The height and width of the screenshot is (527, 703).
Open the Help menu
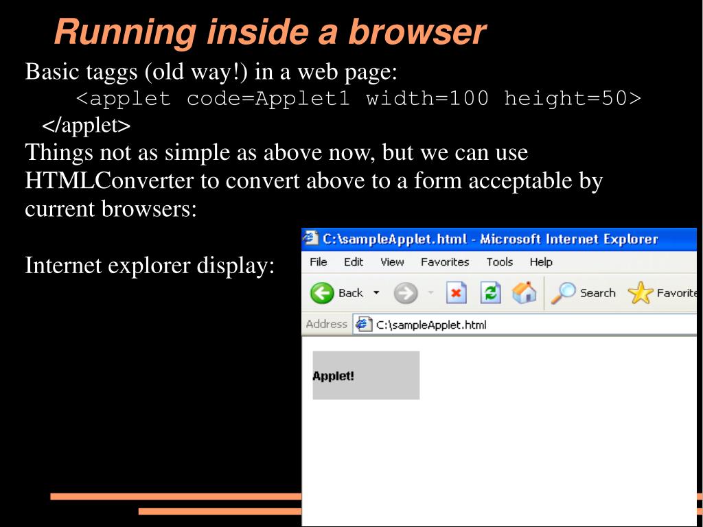point(541,261)
